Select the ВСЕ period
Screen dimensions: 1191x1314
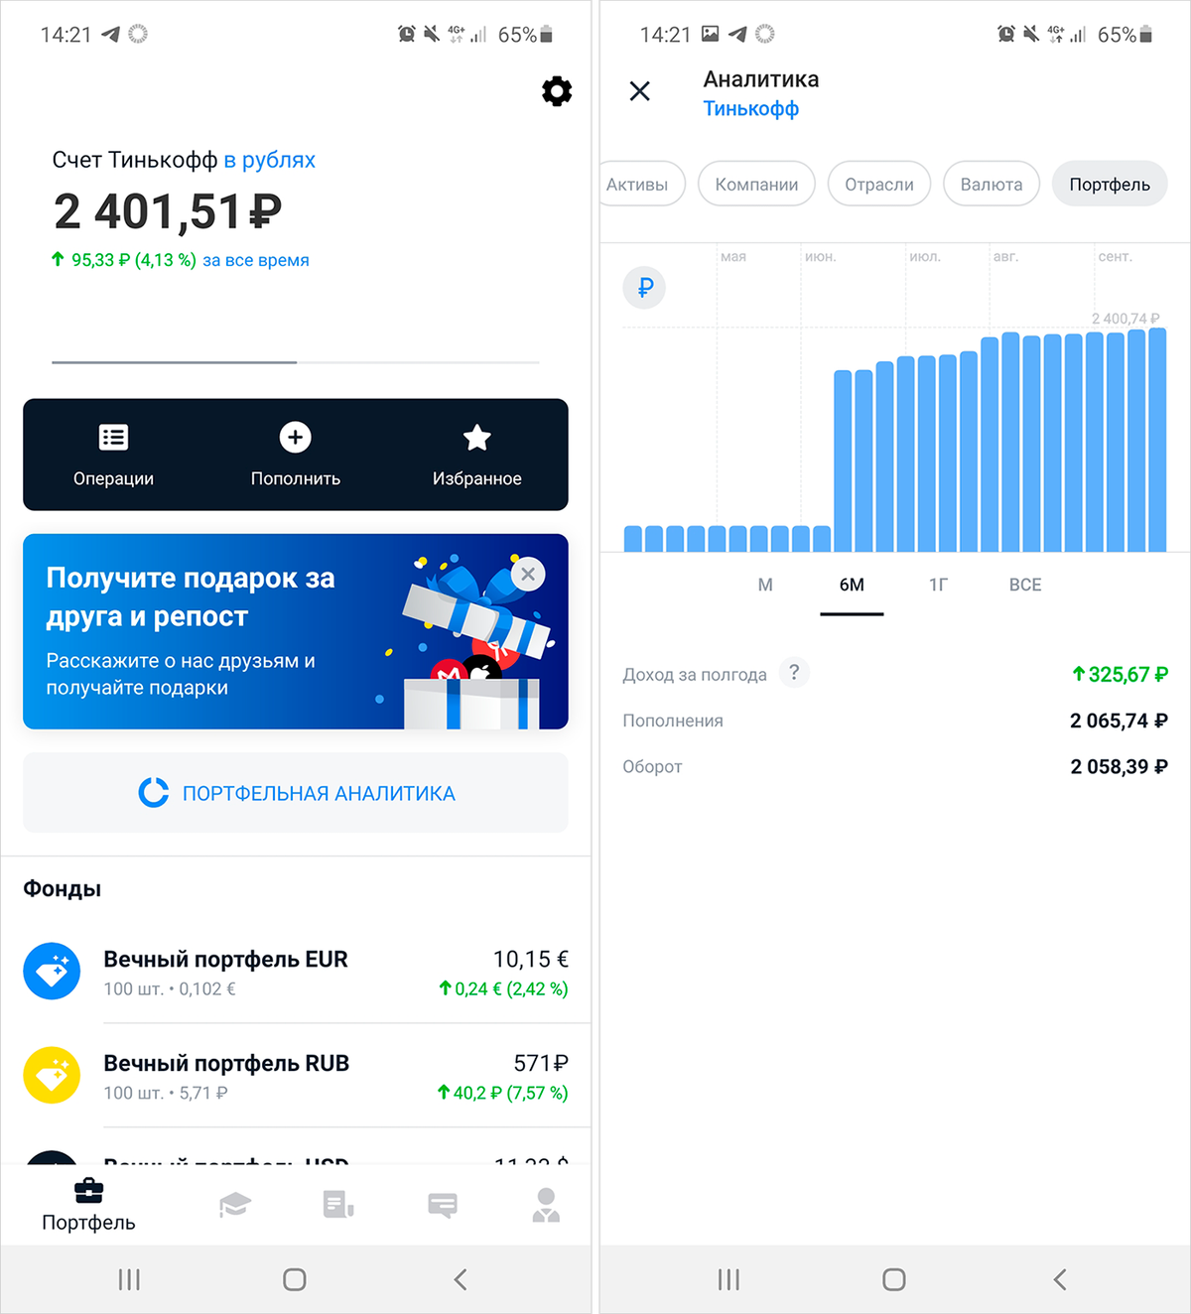point(1025,585)
